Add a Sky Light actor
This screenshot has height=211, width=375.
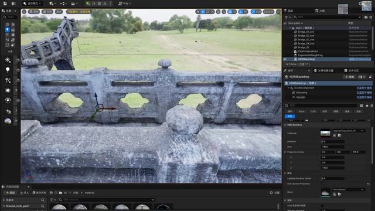[8, 100]
